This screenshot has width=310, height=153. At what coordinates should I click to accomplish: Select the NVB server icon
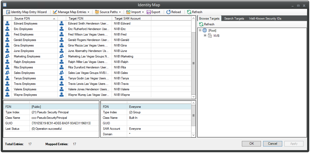(x=210, y=36)
